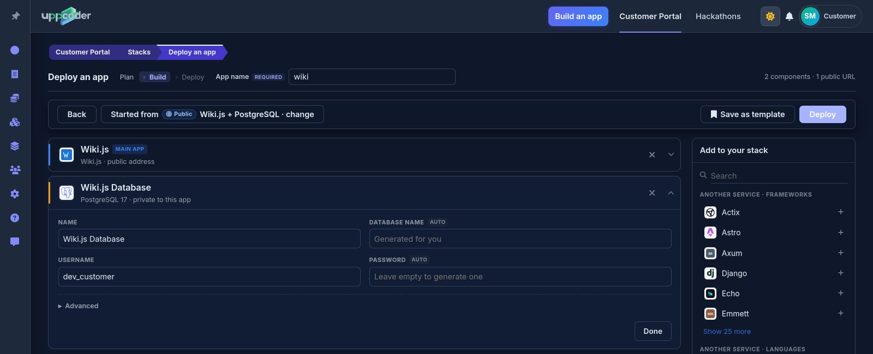Click the uppcoder logo

click(x=66, y=16)
